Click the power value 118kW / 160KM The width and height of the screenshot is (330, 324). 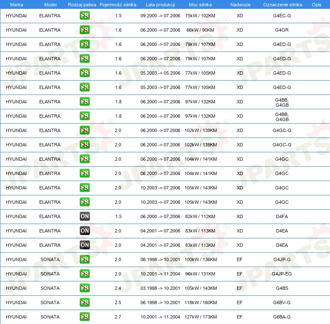(x=200, y=302)
